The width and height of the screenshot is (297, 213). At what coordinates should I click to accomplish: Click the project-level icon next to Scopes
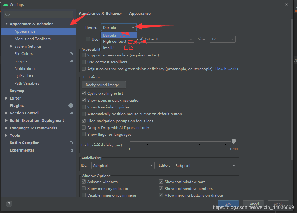(x=71, y=61)
